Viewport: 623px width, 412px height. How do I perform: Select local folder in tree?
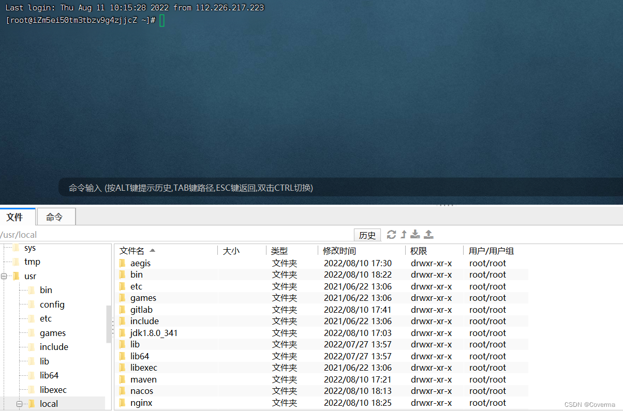[49, 404]
